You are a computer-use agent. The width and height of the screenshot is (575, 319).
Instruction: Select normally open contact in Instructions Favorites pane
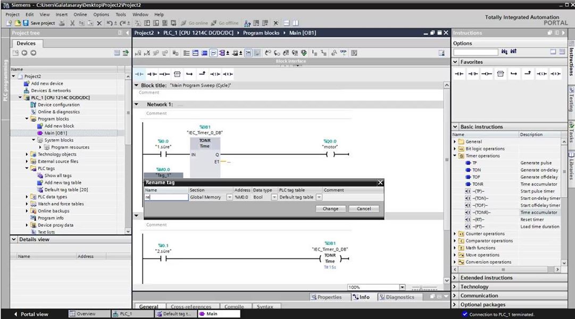pos(459,74)
